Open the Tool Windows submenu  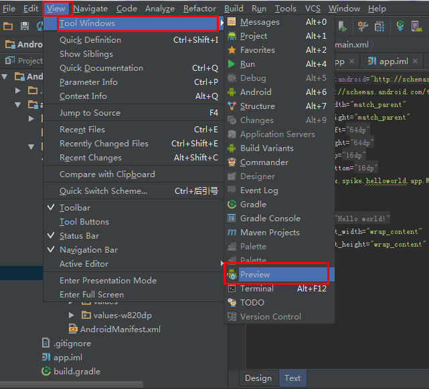133,23
